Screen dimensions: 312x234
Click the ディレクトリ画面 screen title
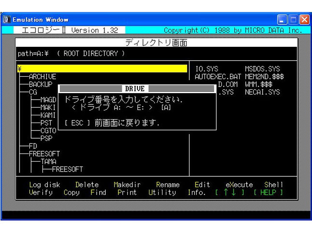click(156, 42)
